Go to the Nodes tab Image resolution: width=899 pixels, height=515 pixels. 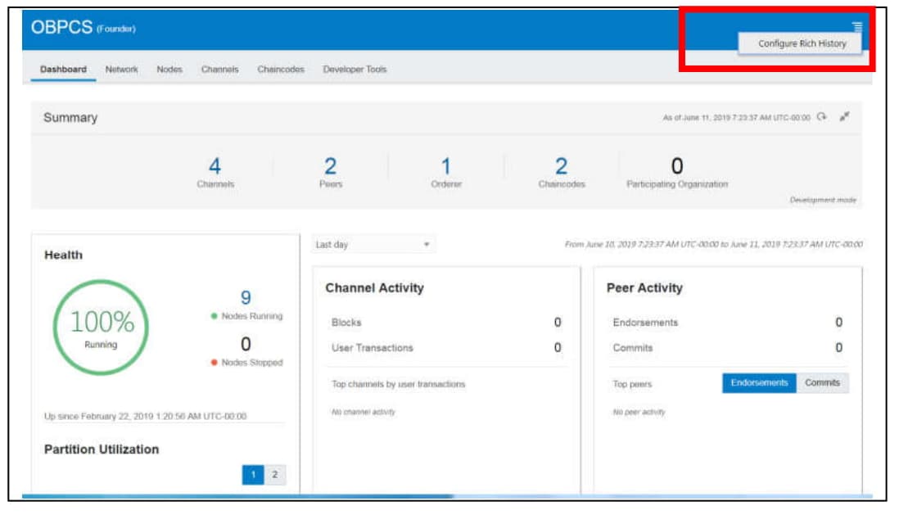pos(169,70)
